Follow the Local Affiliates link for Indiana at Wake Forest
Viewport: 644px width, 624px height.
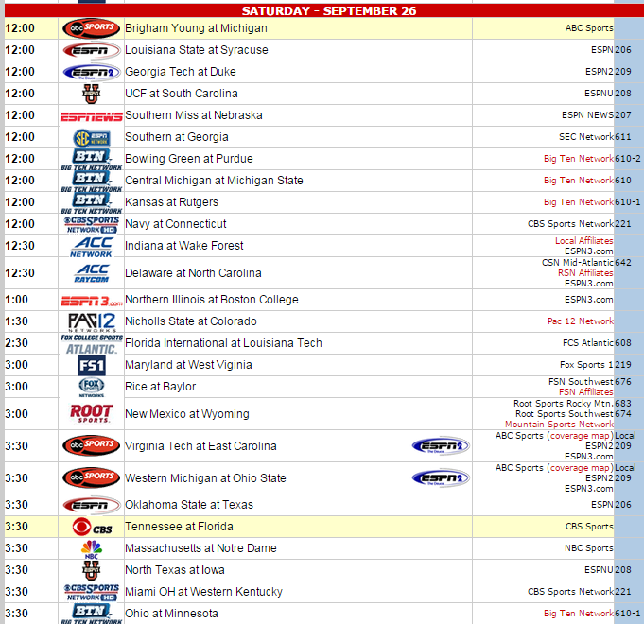tap(583, 241)
